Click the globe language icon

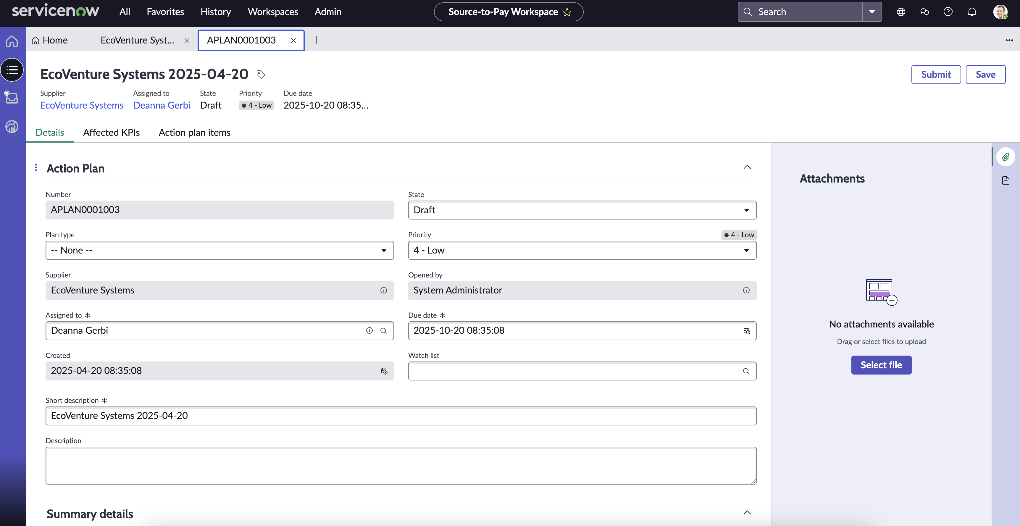tap(901, 12)
